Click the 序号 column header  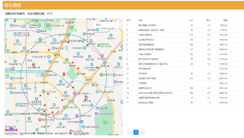(x=128, y=20)
